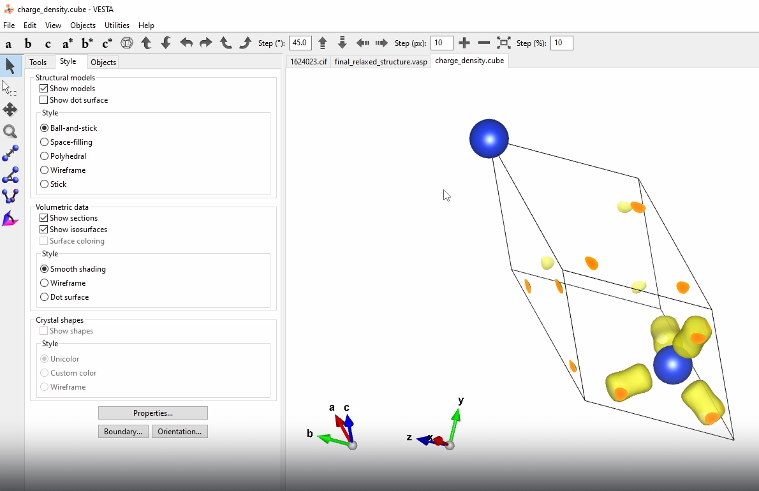Disable Show isosurfaces checkbox

pos(44,230)
